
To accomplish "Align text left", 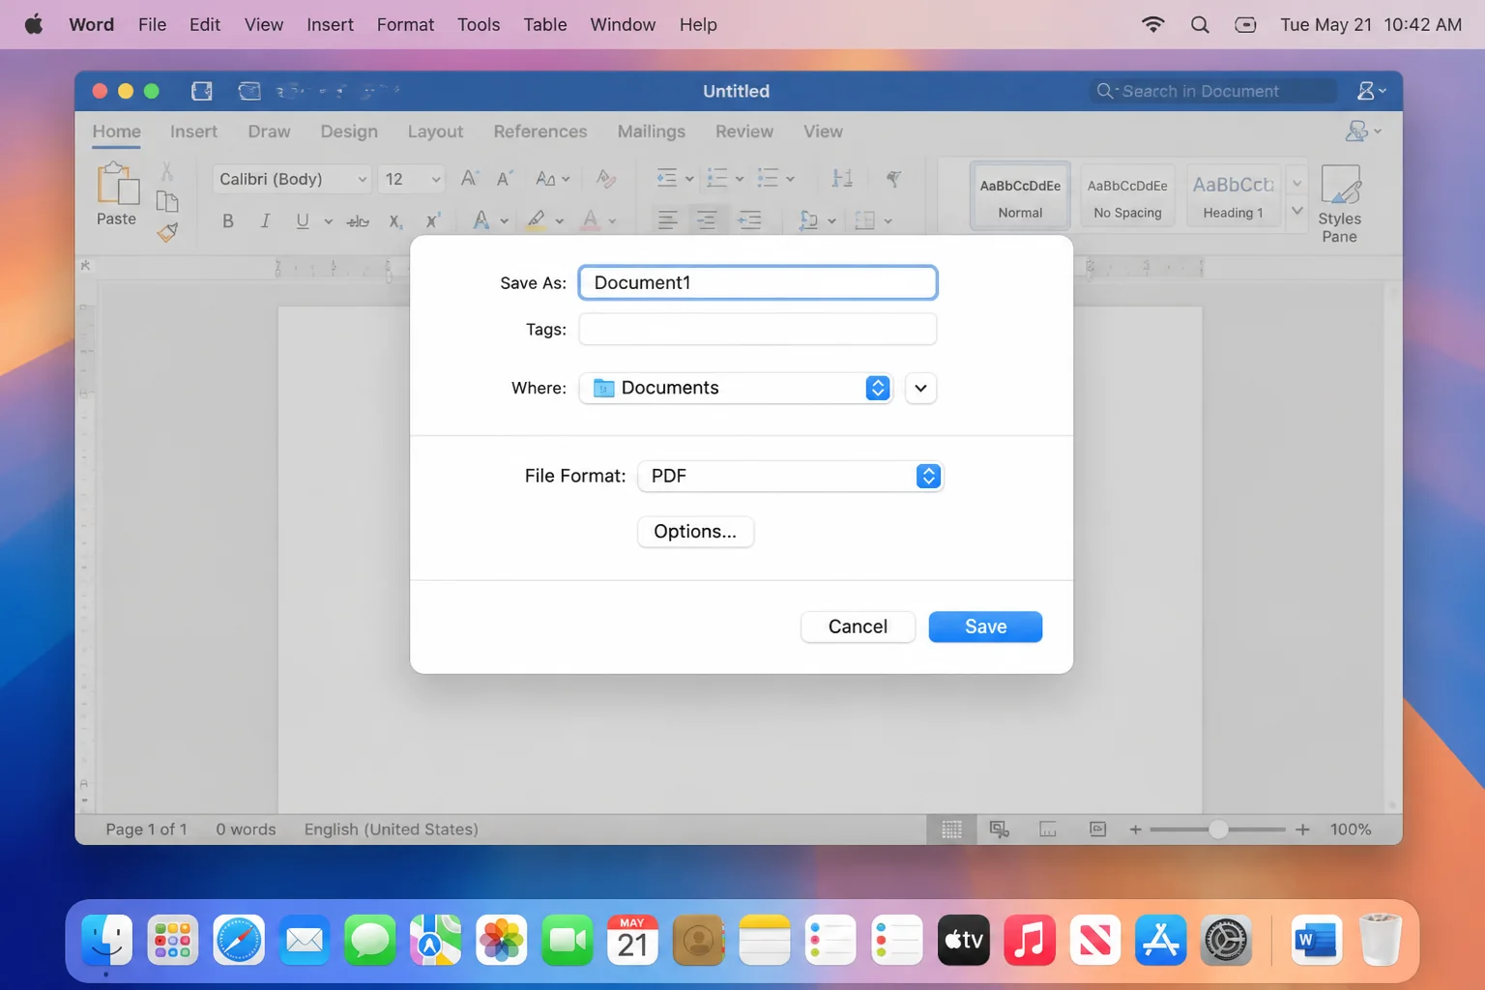I will pyautogui.click(x=667, y=220).
